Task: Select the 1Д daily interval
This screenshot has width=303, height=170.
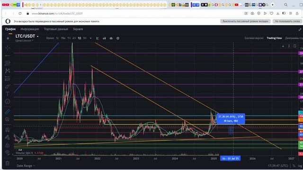Action: tap(80, 38)
